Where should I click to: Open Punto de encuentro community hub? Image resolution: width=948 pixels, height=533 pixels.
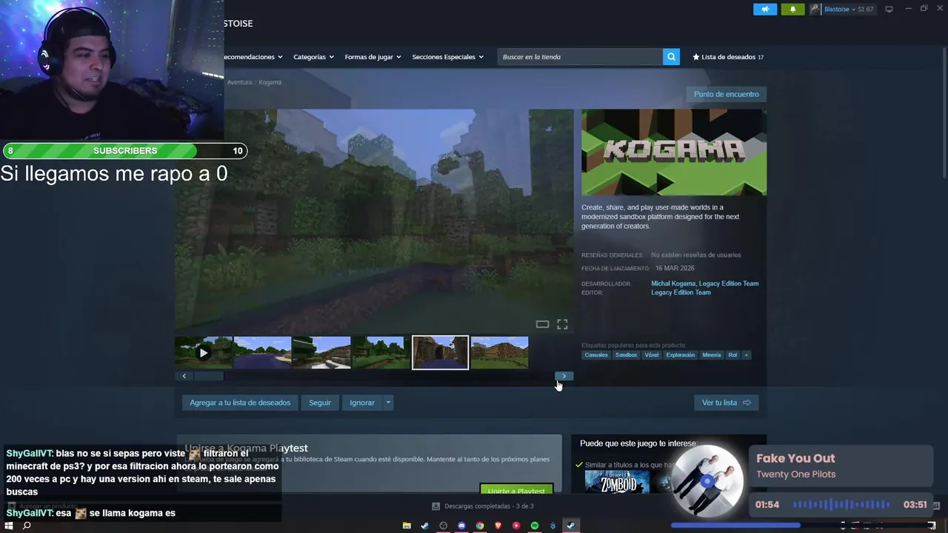click(726, 94)
